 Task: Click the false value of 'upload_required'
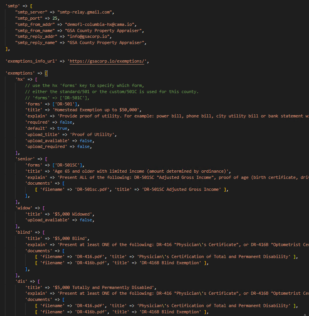[x=85, y=147]
